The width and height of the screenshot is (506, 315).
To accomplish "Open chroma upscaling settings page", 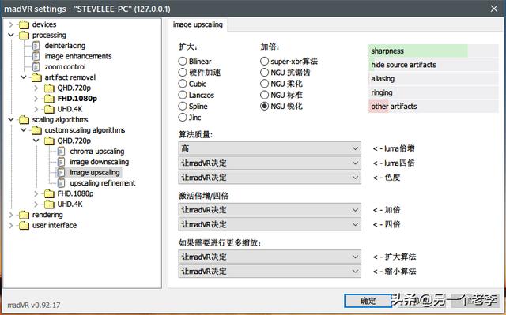I will (x=97, y=152).
